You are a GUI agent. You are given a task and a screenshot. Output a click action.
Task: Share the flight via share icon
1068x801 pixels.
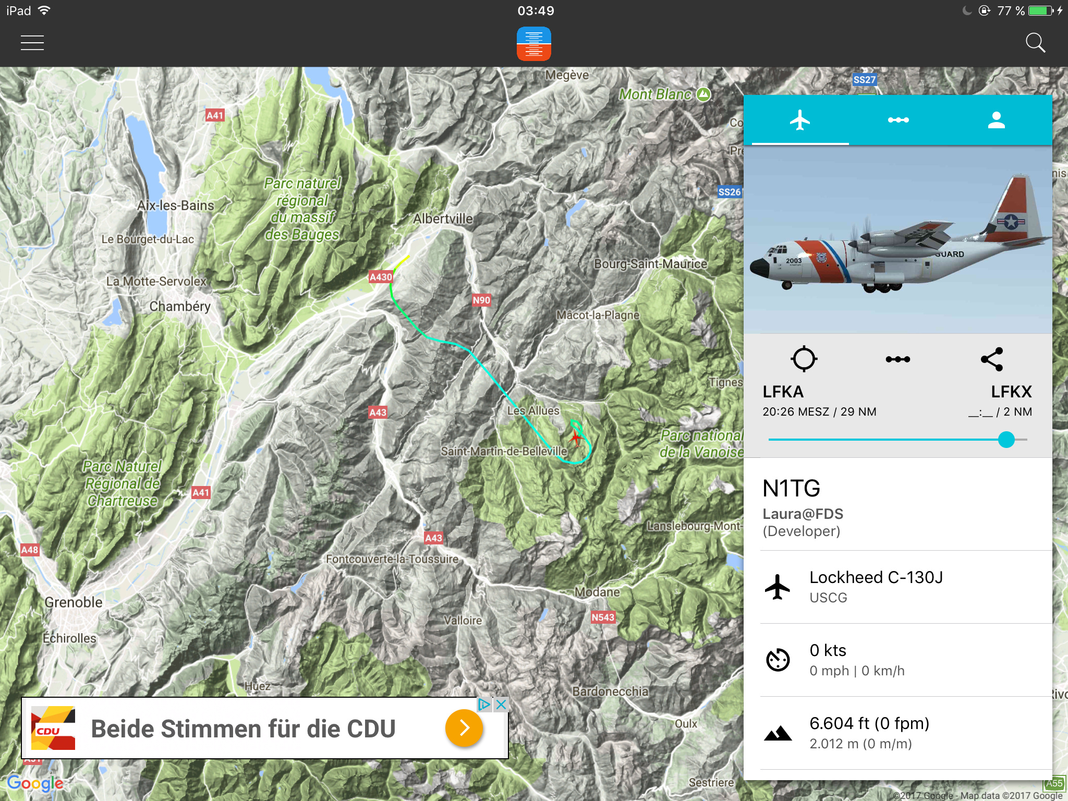coord(992,359)
